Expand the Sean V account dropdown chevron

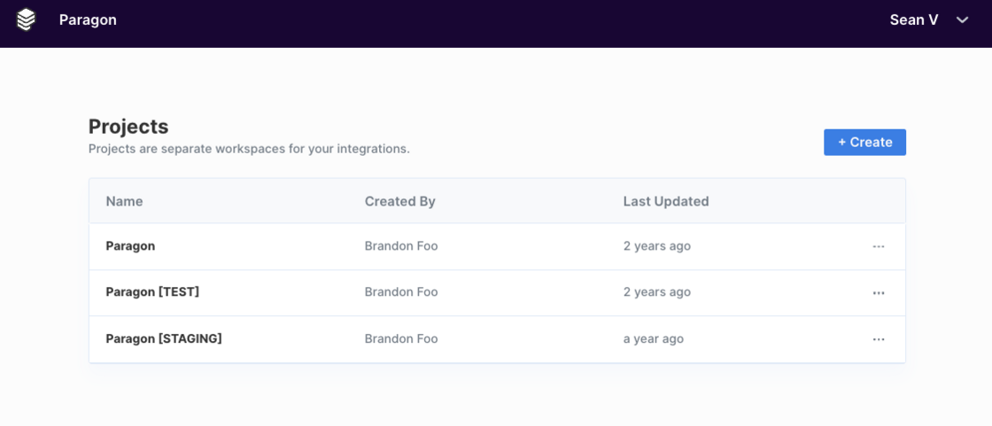[963, 20]
